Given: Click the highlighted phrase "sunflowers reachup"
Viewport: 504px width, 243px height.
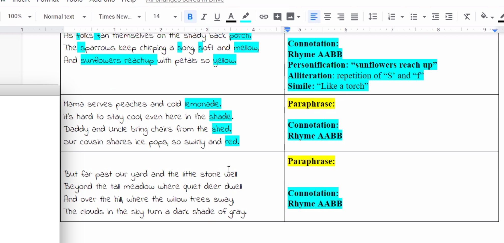Looking at the screenshot, I should 119,60.
